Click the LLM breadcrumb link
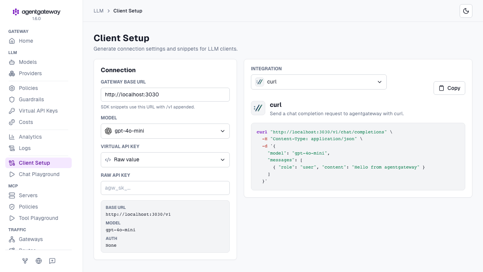The width and height of the screenshot is (483, 272). (x=98, y=11)
